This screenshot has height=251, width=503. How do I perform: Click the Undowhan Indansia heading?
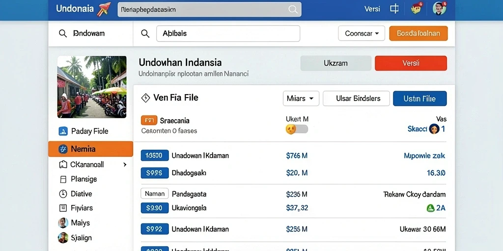click(180, 62)
